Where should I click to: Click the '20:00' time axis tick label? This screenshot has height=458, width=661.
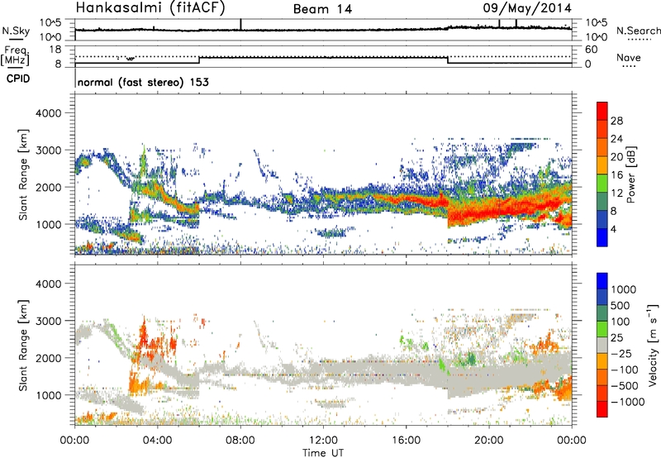(x=489, y=441)
